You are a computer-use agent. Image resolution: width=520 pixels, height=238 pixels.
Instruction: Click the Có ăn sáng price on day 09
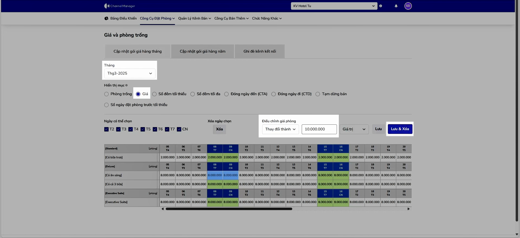coord(230,175)
